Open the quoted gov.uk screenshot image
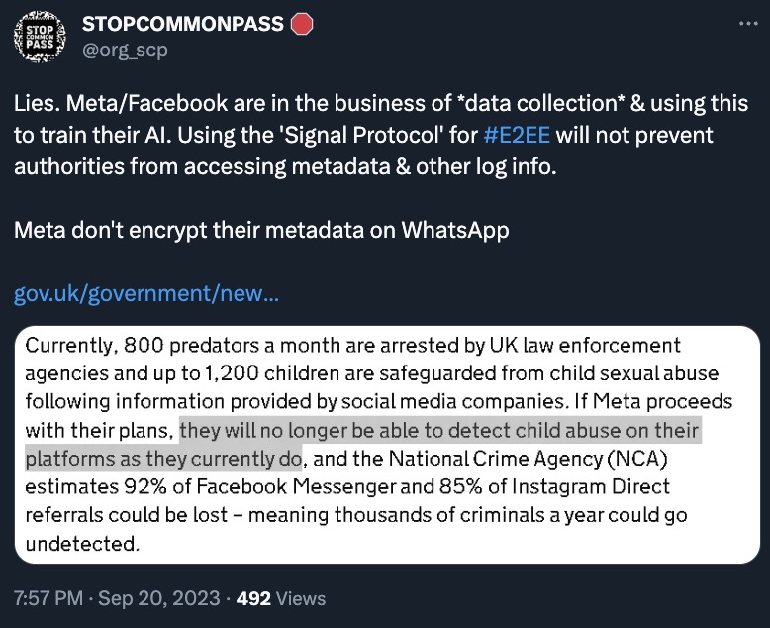 coord(387,444)
